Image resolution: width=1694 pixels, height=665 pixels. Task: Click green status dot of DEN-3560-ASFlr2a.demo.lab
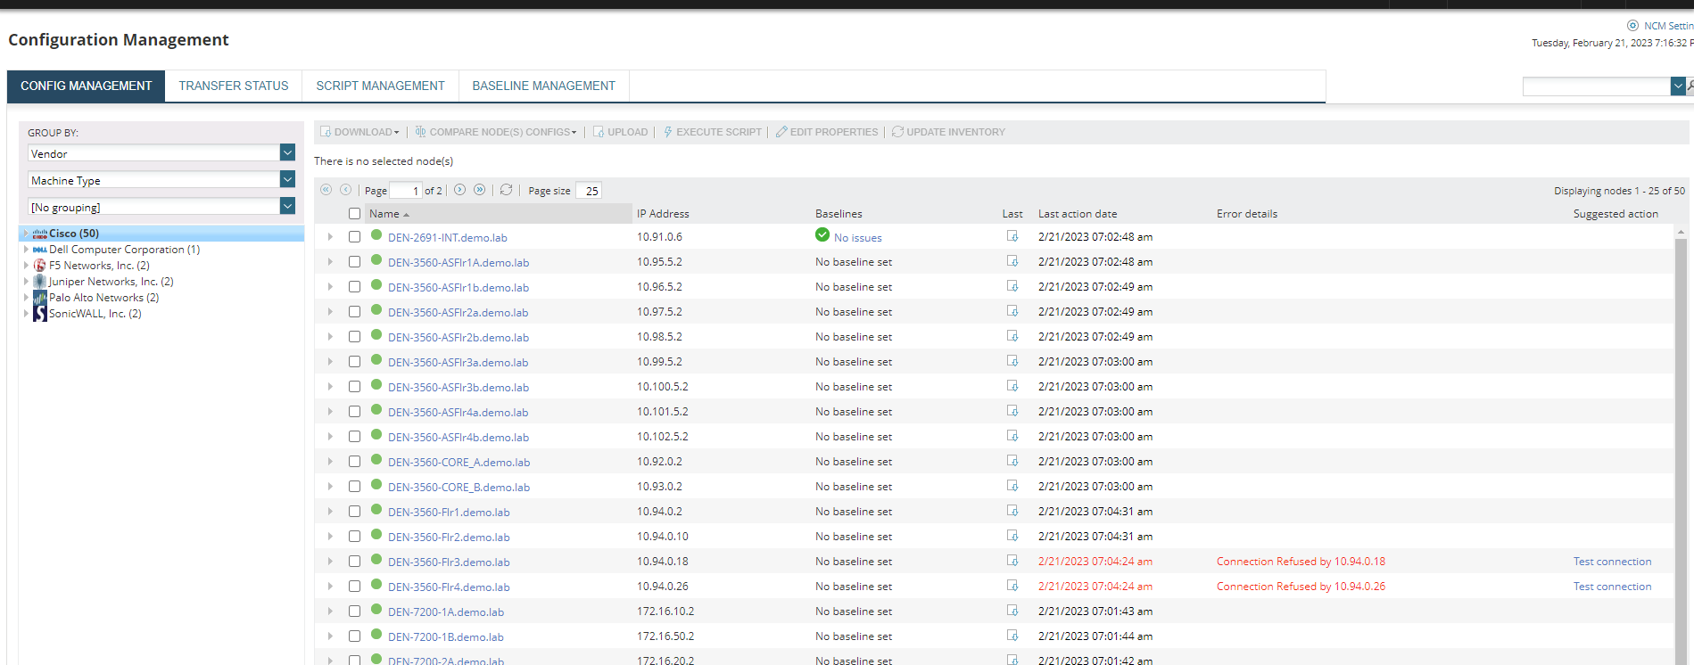pyautogui.click(x=376, y=311)
